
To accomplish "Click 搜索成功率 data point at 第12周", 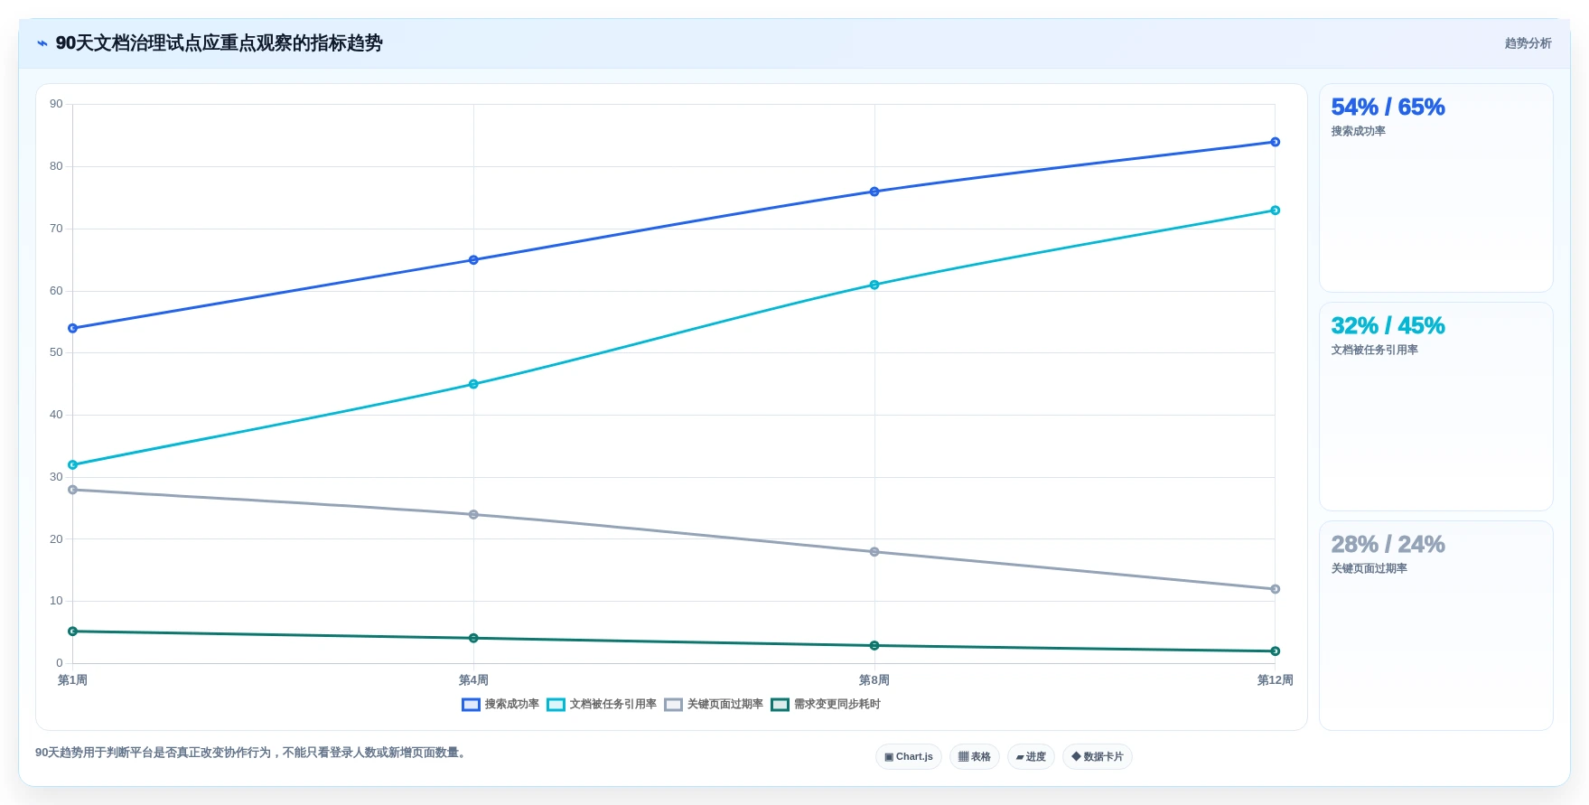I will point(1276,142).
